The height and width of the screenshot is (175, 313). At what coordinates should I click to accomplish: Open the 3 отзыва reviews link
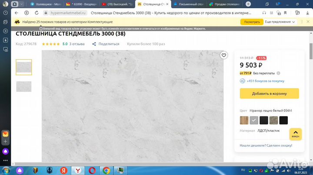(77, 44)
